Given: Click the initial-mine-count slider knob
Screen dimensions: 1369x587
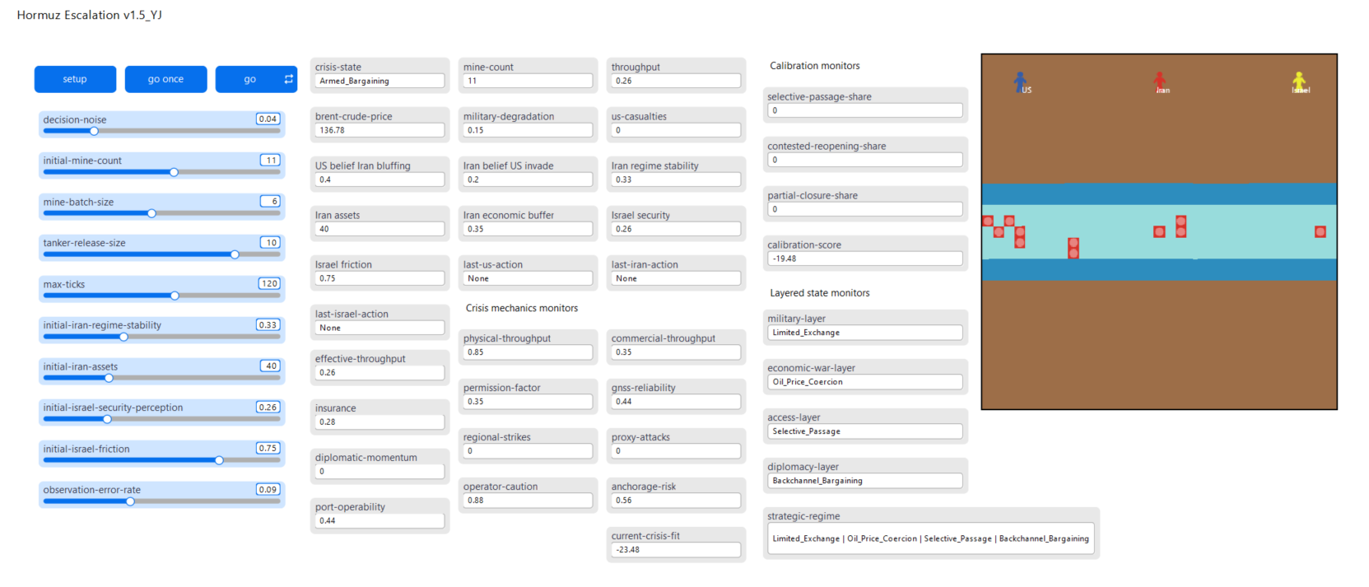Looking at the screenshot, I should pos(174,172).
